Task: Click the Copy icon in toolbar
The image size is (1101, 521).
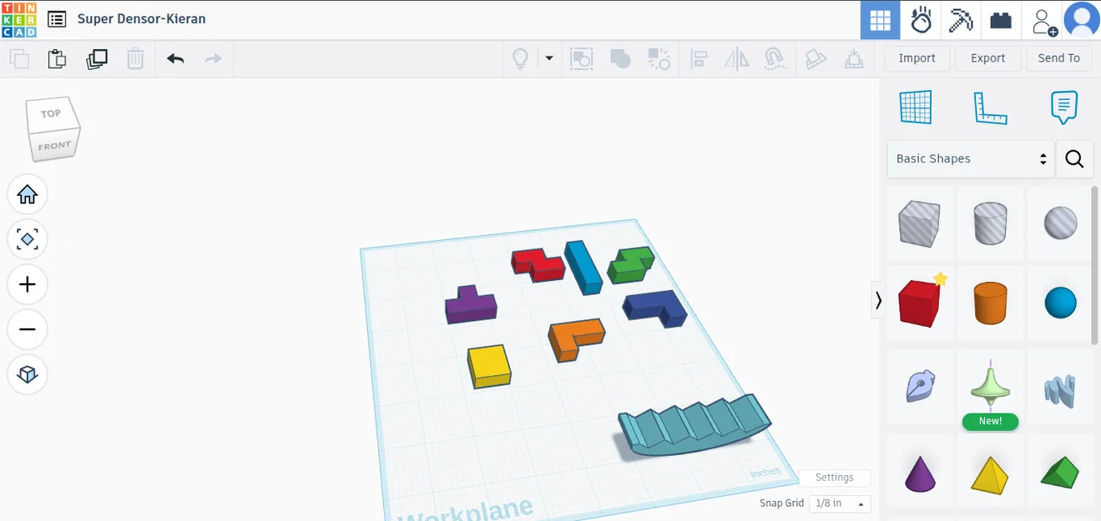Action: (18, 58)
